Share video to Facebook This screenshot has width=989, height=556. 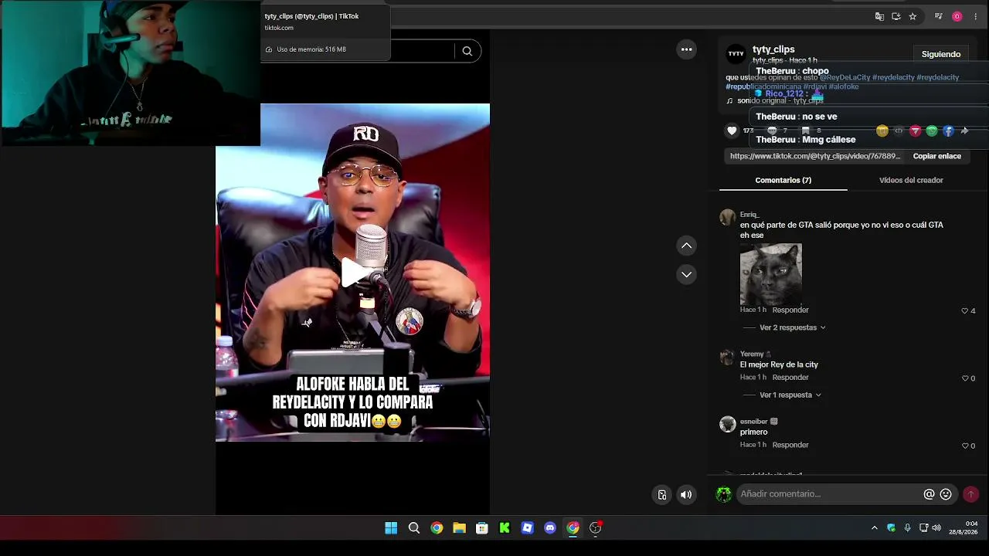pos(948,131)
